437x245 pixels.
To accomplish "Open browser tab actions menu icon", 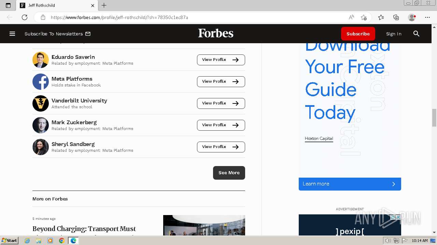I will coord(8,5).
